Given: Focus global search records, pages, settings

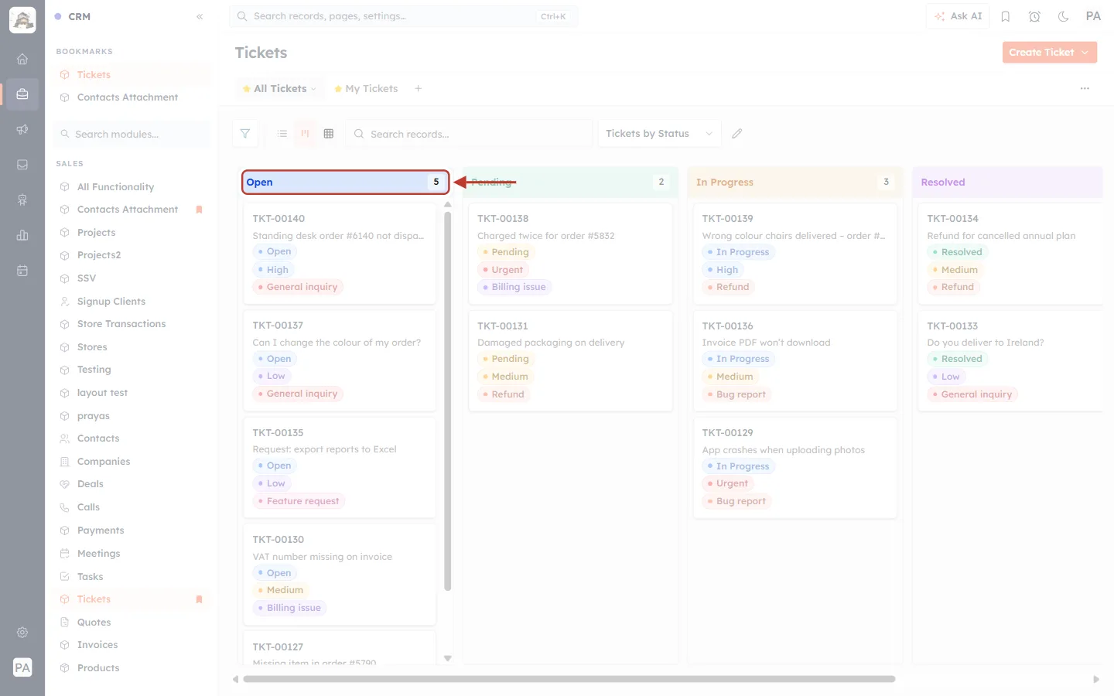Looking at the screenshot, I should [x=403, y=16].
